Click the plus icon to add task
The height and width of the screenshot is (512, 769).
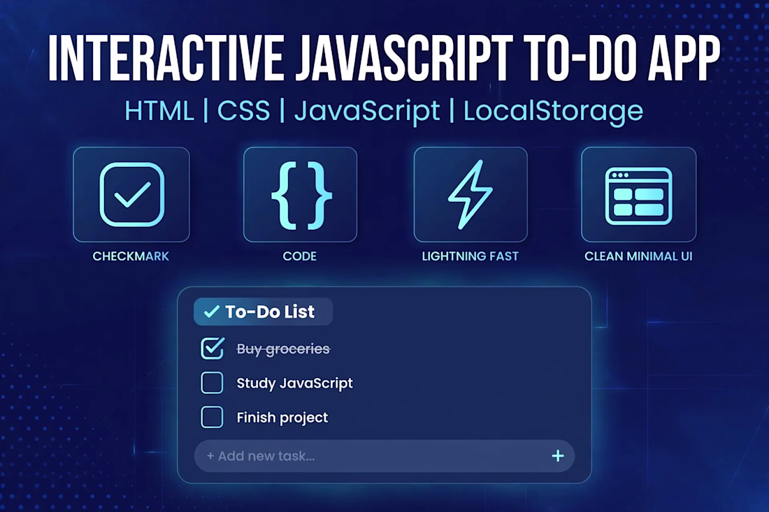coord(558,456)
